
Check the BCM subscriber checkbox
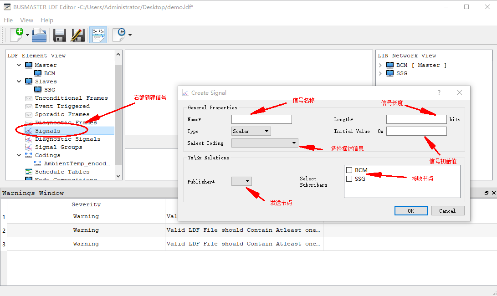click(349, 170)
